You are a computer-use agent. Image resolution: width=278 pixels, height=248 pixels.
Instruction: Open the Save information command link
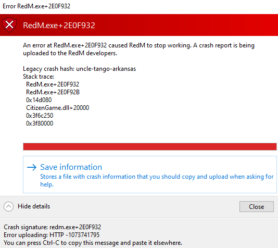[x=150, y=175]
